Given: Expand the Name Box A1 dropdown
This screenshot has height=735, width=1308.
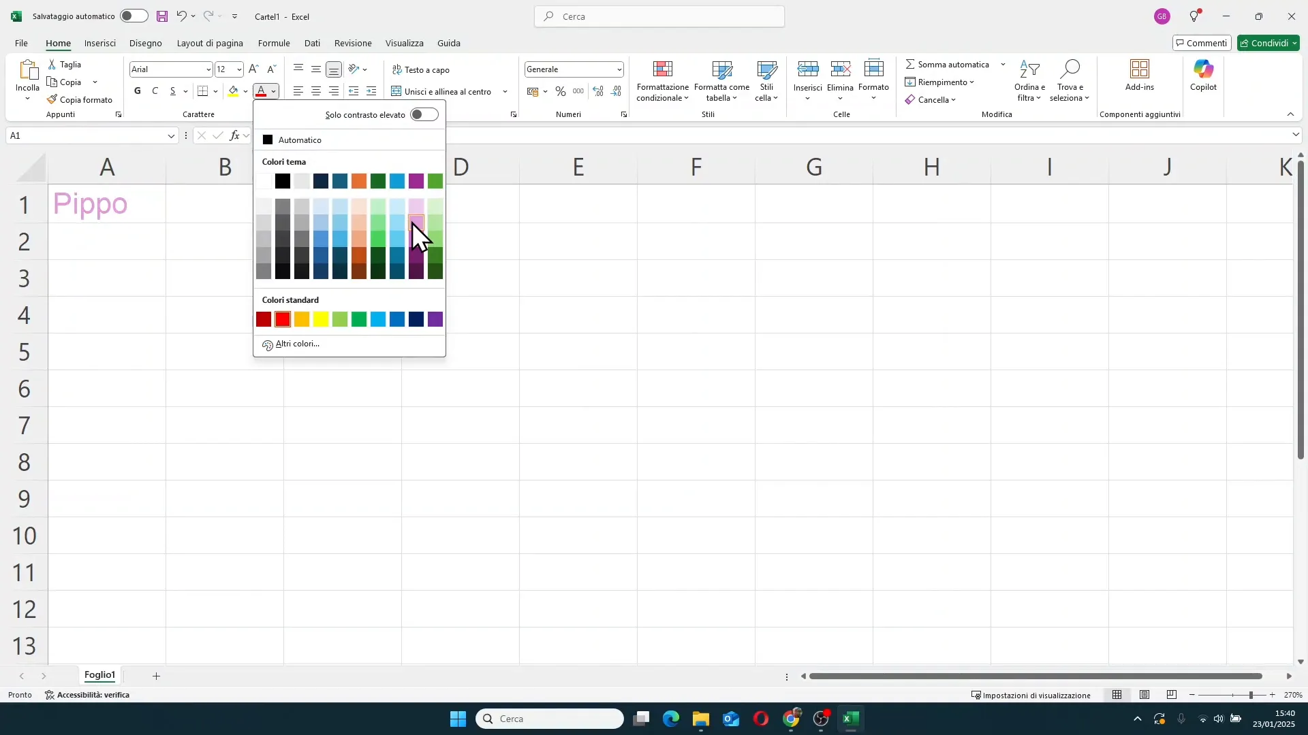Looking at the screenshot, I should 171,136.
